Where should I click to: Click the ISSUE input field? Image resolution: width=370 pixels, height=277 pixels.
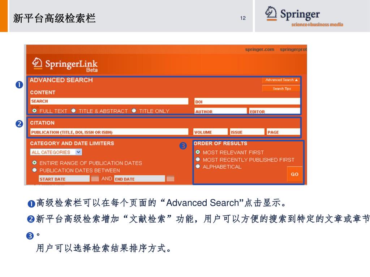(247, 132)
